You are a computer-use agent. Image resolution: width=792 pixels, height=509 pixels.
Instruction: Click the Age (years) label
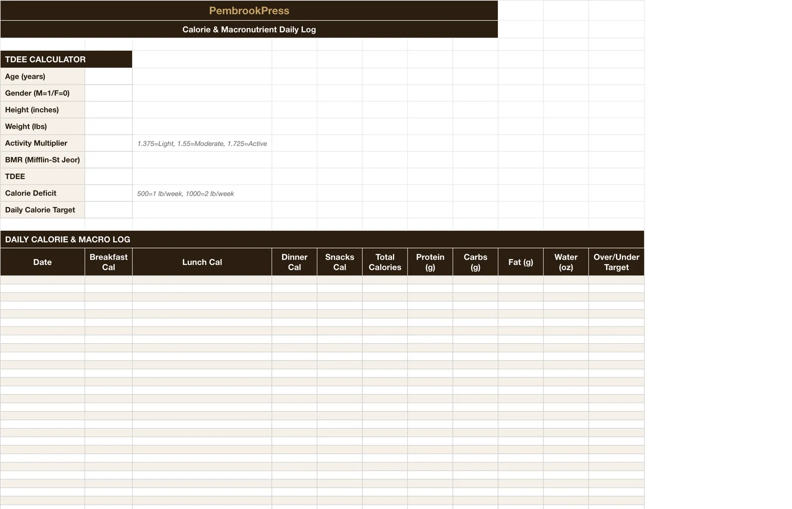tap(43, 76)
